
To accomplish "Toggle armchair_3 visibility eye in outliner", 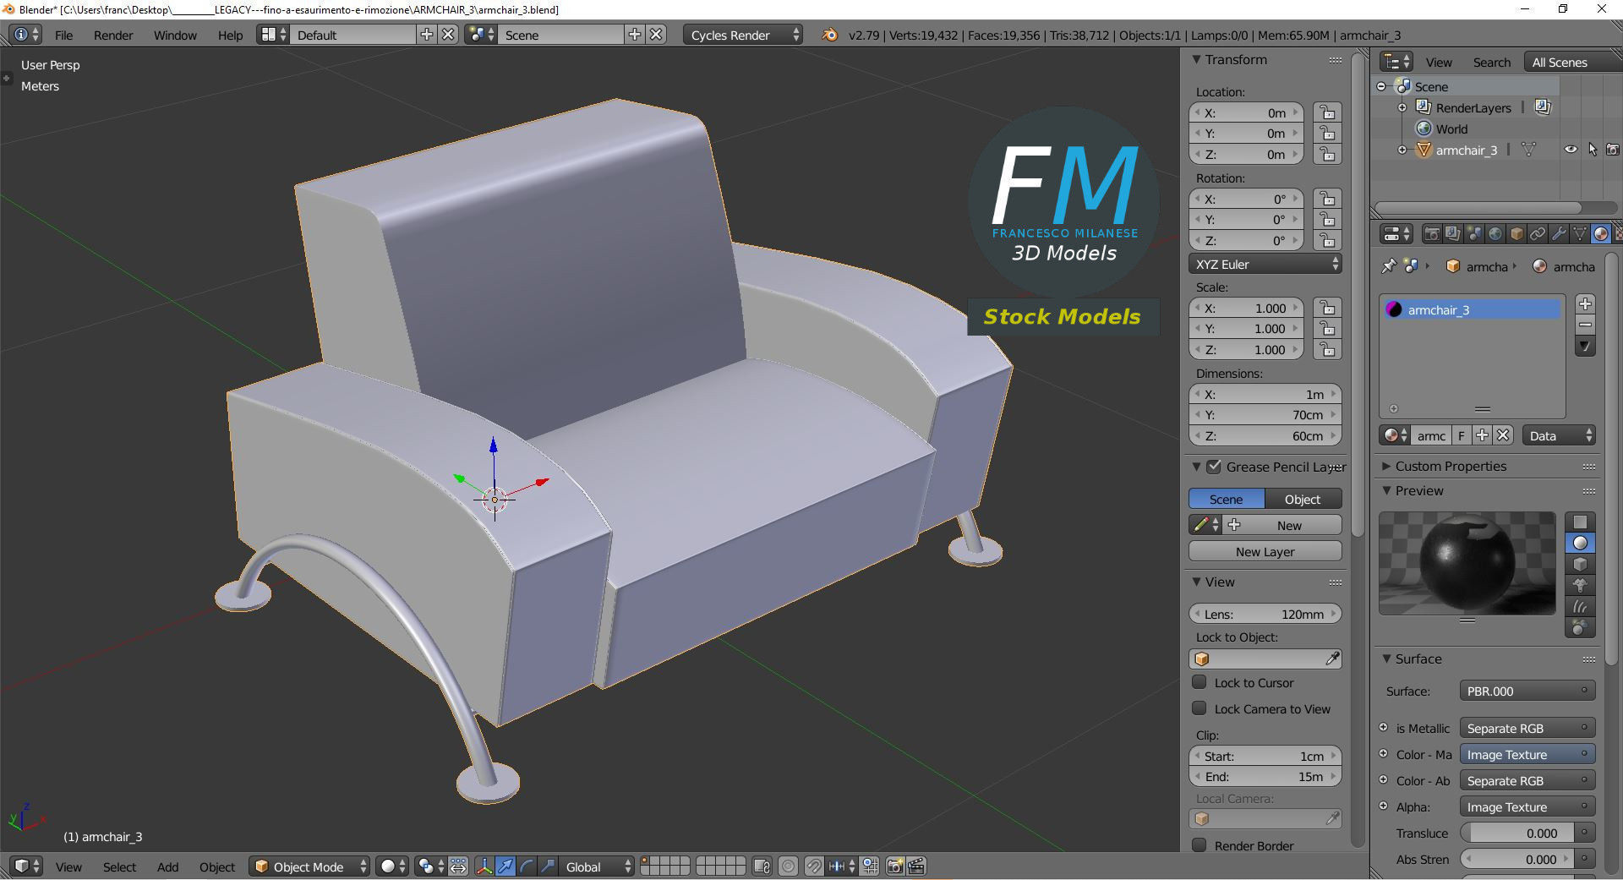I will pyautogui.click(x=1571, y=150).
